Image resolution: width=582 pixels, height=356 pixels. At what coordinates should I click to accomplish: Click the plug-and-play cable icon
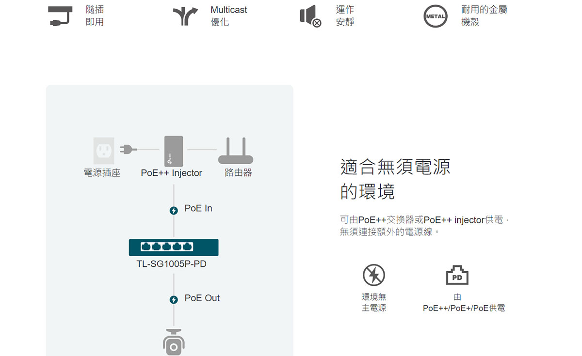tap(61, 16)
